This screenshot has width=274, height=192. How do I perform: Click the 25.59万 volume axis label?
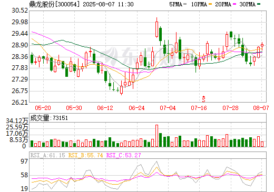point(17,127)
